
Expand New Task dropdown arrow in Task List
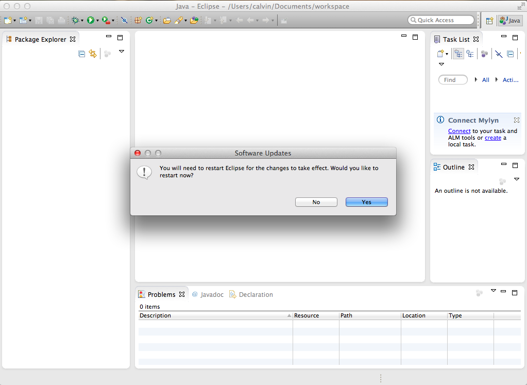[447, 54]
